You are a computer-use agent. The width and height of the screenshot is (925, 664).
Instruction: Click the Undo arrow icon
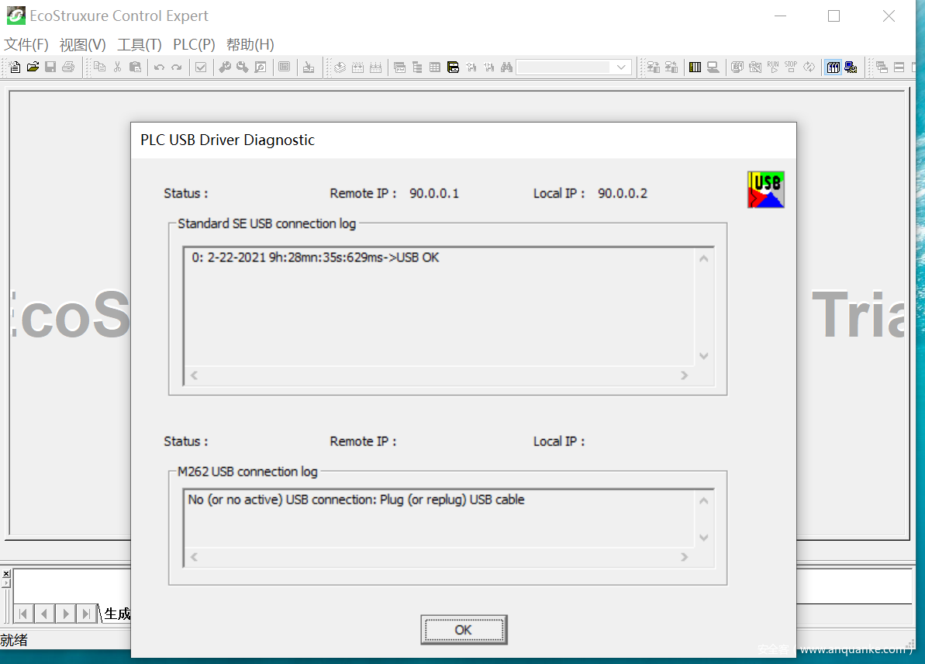click(159, 67)
